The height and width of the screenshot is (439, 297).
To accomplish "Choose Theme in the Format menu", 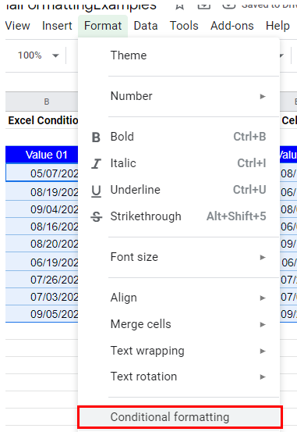I will [x=179, y=55].
